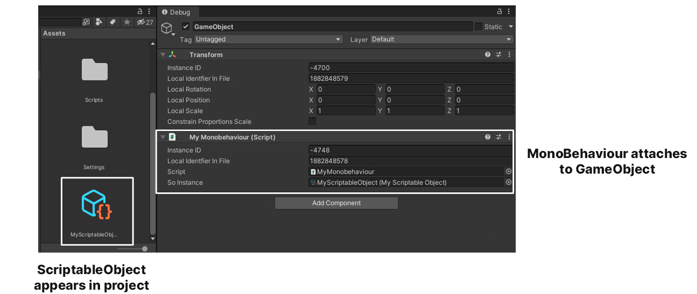This screenshot has height=294, width=697.
Task: Click the Transform Instance ID field
Action: click(x=411, y=68)
